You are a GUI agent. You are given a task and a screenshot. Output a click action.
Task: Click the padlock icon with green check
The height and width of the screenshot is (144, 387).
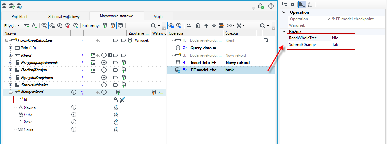pyautogui.click(x=261, y=6)
